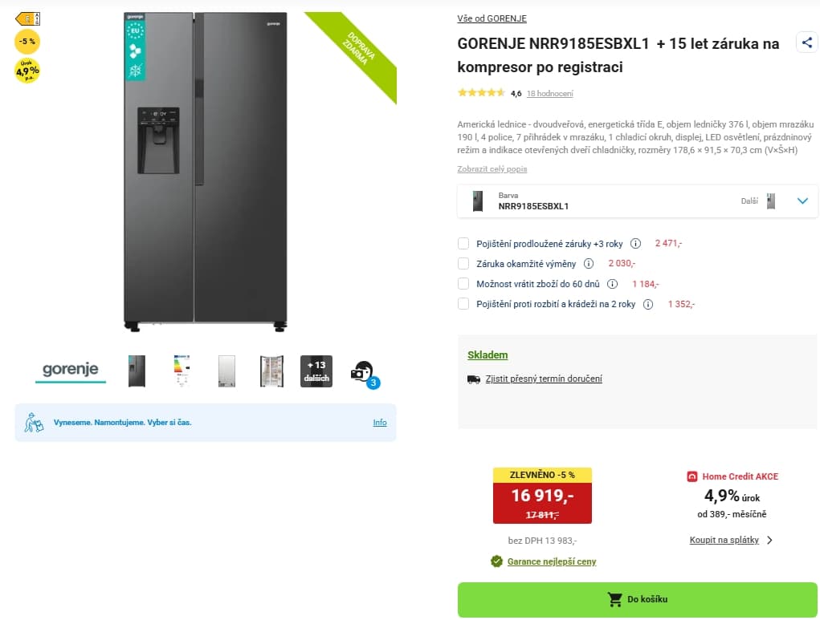Expand the color variant dropdown chevron
The height and width of the screenshot is (620, 820).
pyautogui.click(x=802, y=201)
